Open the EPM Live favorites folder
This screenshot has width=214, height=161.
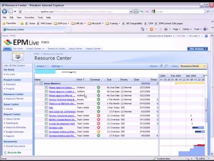point(62,23)
